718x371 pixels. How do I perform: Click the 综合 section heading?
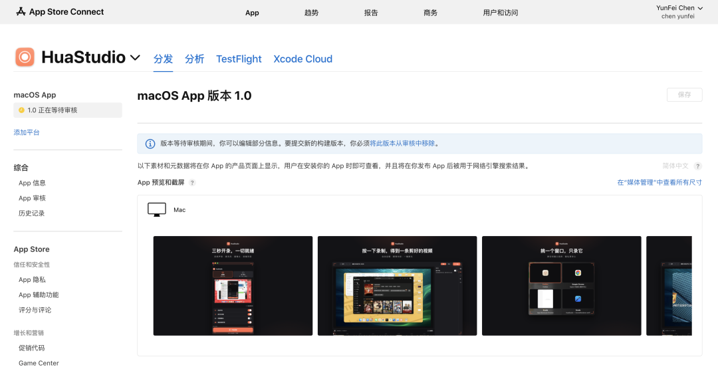[x=21, y=168]
